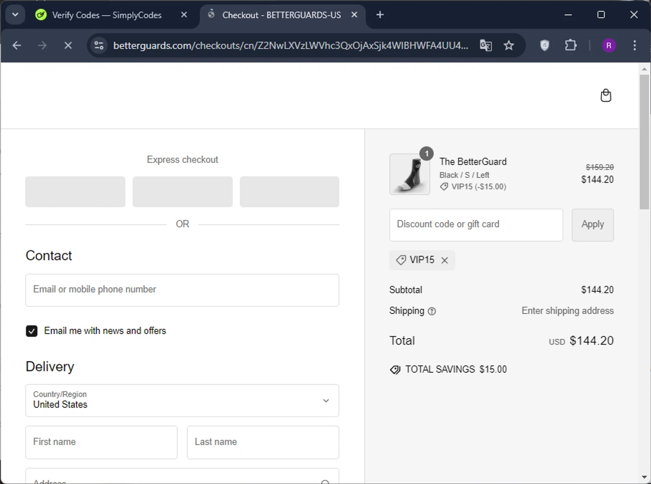Click the scrollbar down arrow
Viewport: 651px width, 484px height.
coord(644,477)
